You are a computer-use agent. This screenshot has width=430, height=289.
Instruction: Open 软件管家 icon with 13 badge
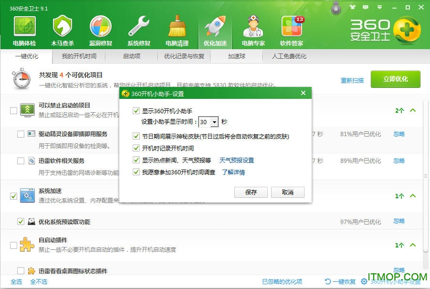[x=292, y=26]
